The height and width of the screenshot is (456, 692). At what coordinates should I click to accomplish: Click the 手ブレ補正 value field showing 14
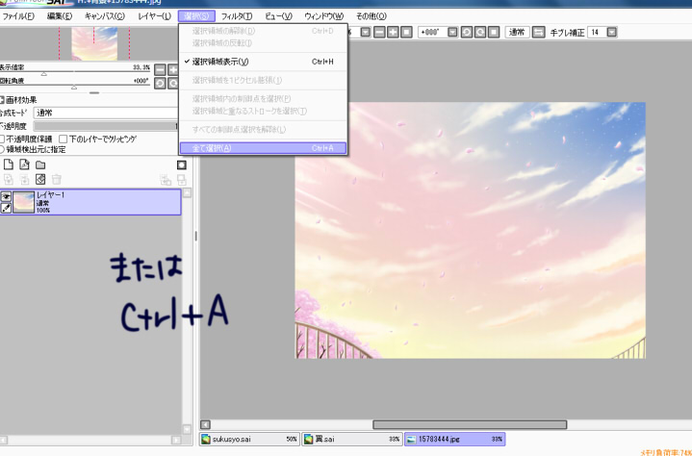point(597,32)
